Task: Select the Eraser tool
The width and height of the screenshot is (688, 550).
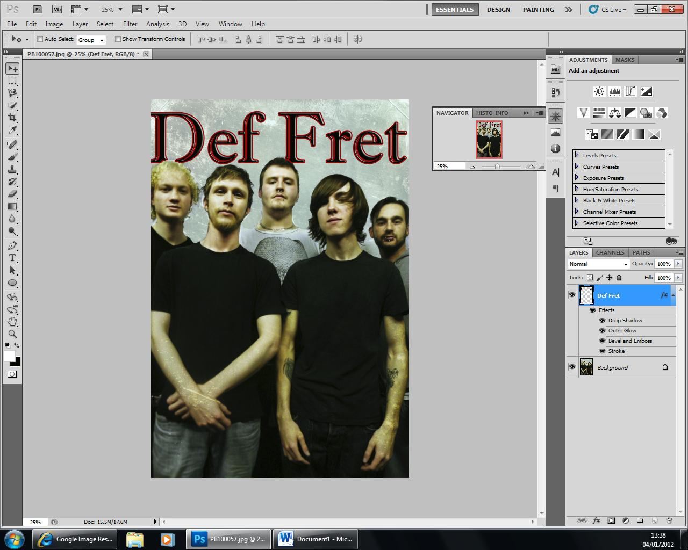Action: tap(12, 194)
